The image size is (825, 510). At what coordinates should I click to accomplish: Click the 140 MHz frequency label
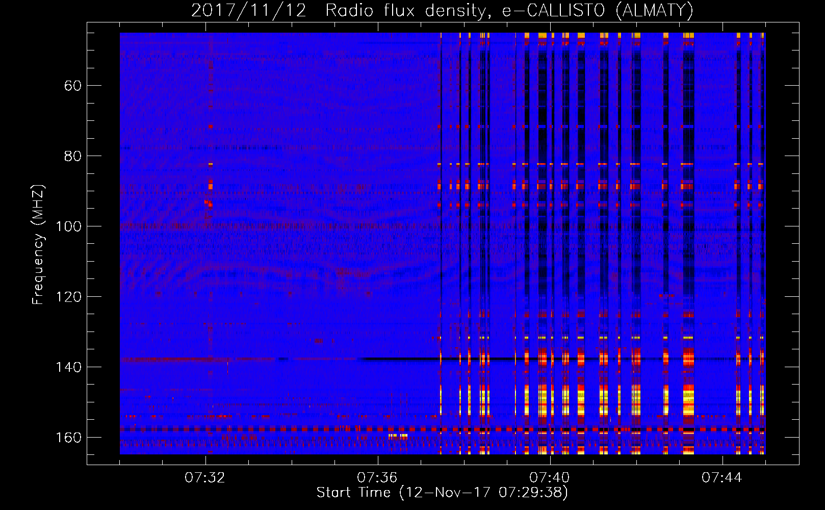tap(68, 367)
